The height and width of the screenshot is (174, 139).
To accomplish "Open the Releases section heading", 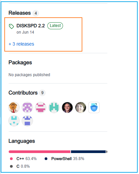I will coord(20,13).
